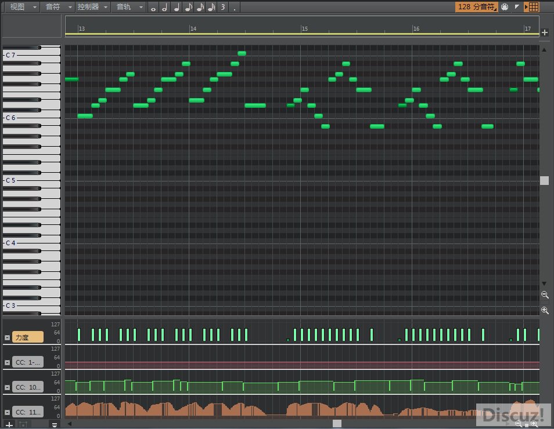The image size is (554, 429).
Task: Click measure 16 on the time ruler
Action: [x=416, y=28]
